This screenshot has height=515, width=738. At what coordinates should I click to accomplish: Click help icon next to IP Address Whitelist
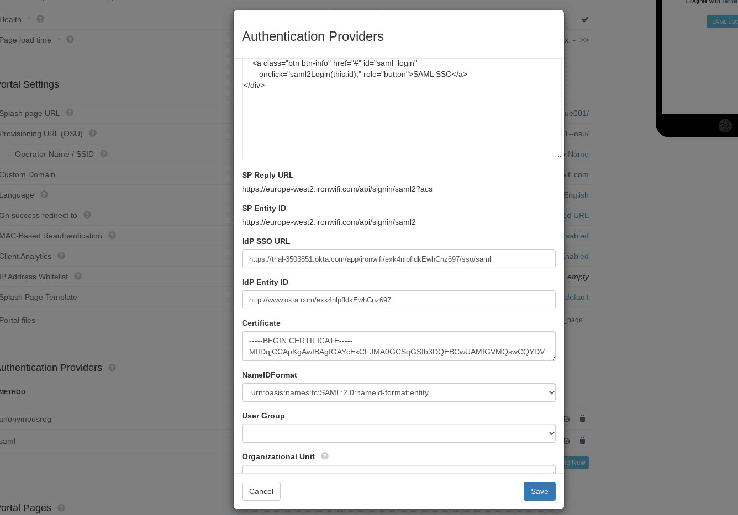(x=78, y=276)
